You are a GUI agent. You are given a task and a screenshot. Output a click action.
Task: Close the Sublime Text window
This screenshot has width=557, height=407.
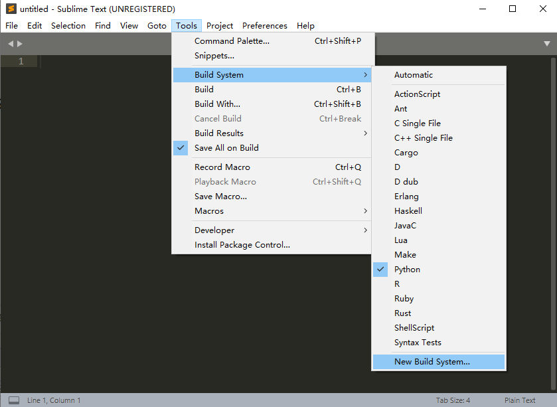(x=543, y=9)
